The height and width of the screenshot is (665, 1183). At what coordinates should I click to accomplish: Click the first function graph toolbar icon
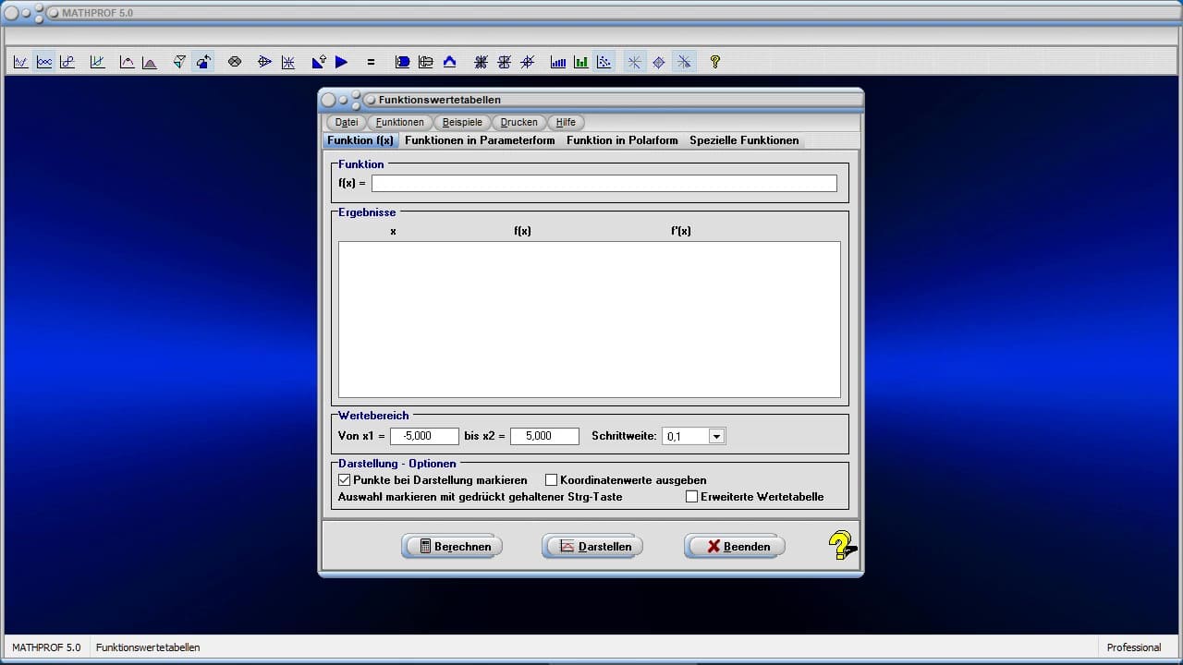[x=20, y=62]
